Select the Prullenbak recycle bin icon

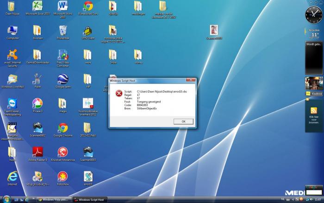point(62,30)
